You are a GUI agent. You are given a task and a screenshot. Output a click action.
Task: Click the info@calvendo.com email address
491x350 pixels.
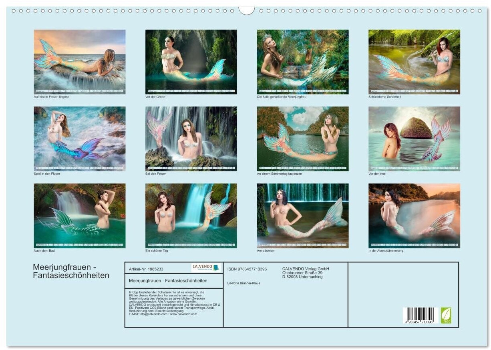[x=152, y=314]
